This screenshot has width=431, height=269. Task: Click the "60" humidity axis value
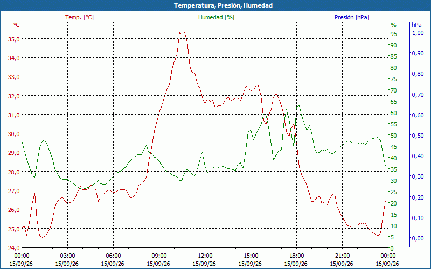tap(394, 113)
